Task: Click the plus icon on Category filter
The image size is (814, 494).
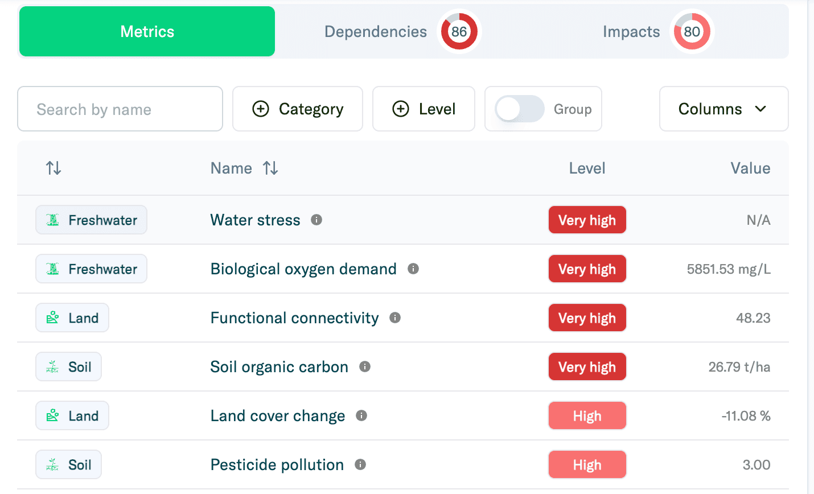Action: click(261, 109)
